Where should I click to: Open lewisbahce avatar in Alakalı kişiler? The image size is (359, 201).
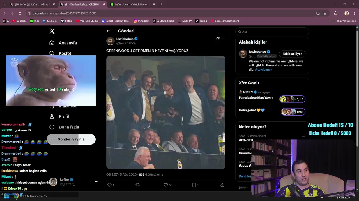coord(243,54)
